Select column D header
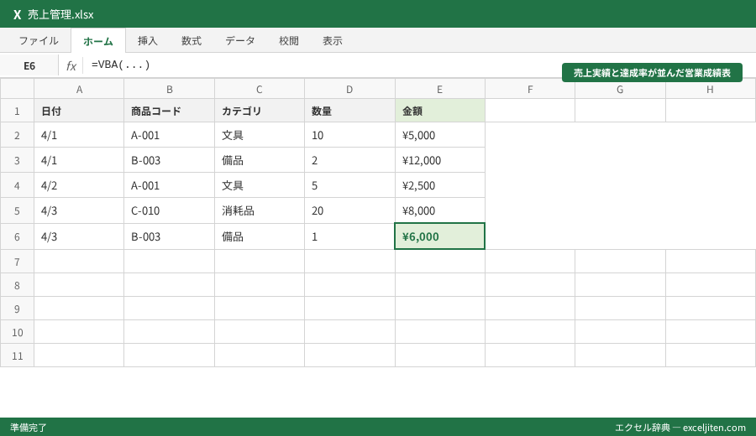 349,89
